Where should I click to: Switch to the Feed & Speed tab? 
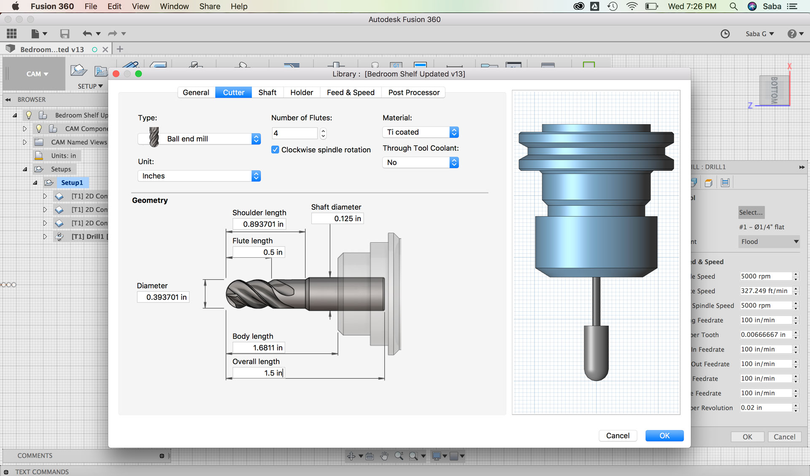(x=350, y=92)
